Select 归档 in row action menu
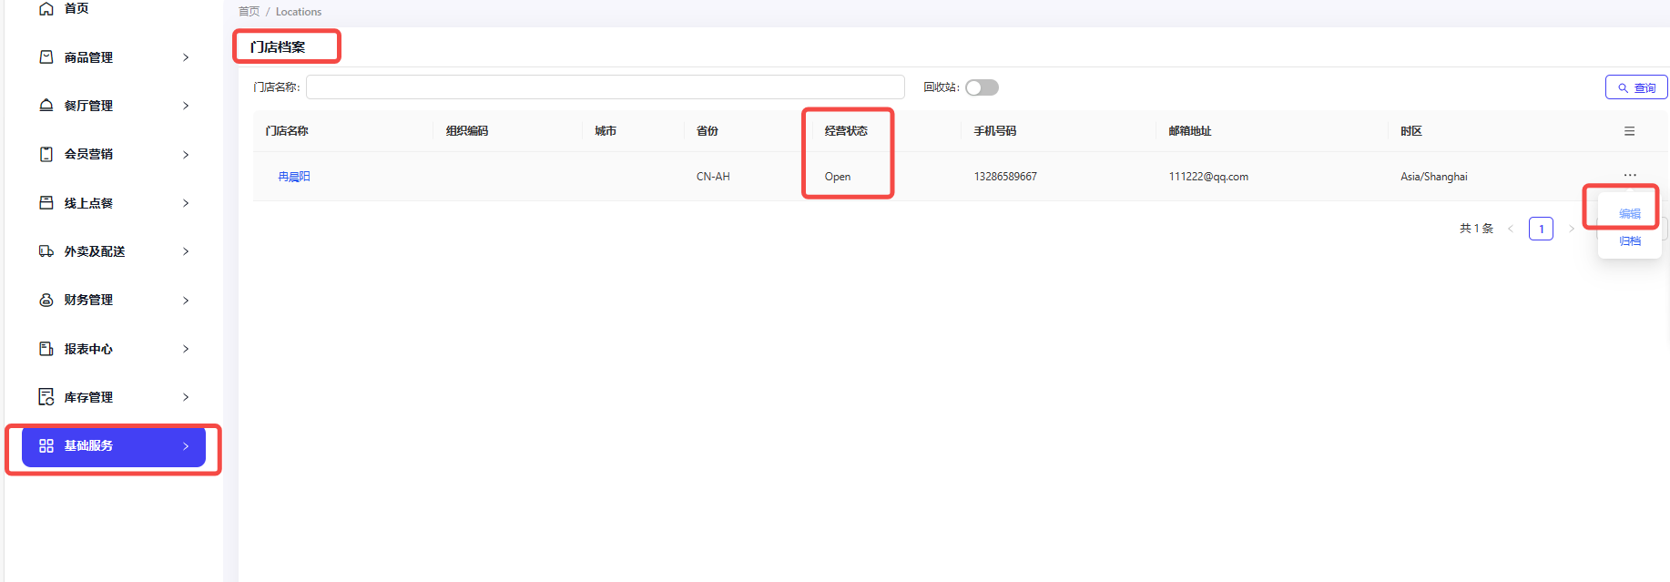Screen dimensions: 1670x582 1630,241
